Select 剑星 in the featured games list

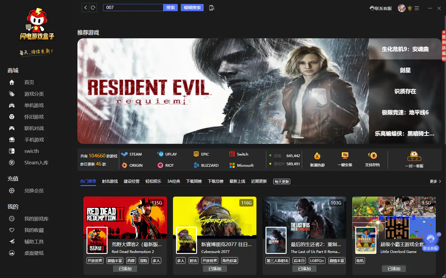coord(405,70)
